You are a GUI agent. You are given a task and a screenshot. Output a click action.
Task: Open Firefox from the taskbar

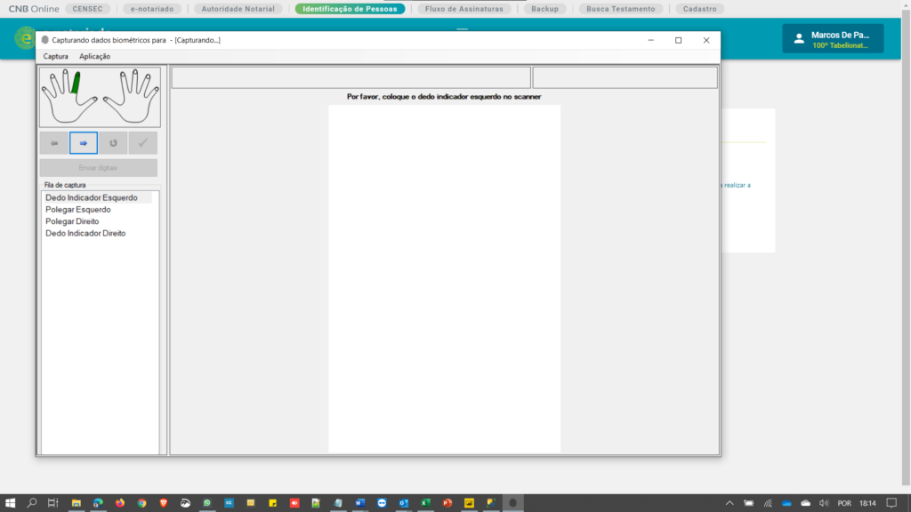(x=120, y=502)
